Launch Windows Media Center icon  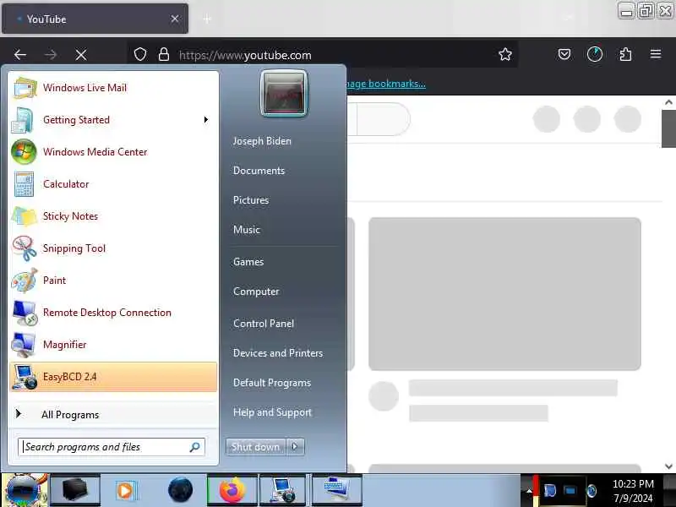tap(24, 152)
